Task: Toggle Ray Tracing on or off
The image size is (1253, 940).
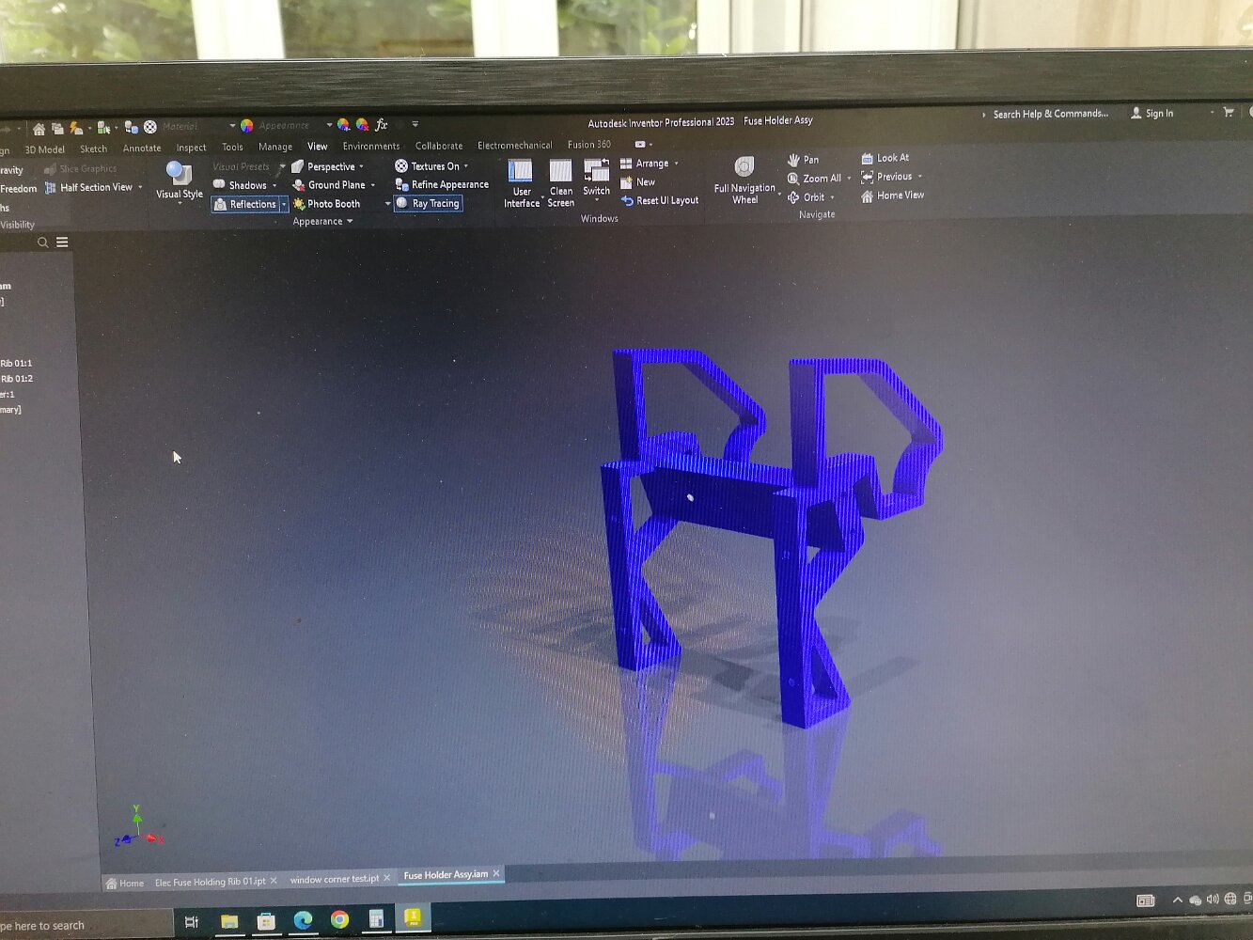Action: [x=429, y=203]
